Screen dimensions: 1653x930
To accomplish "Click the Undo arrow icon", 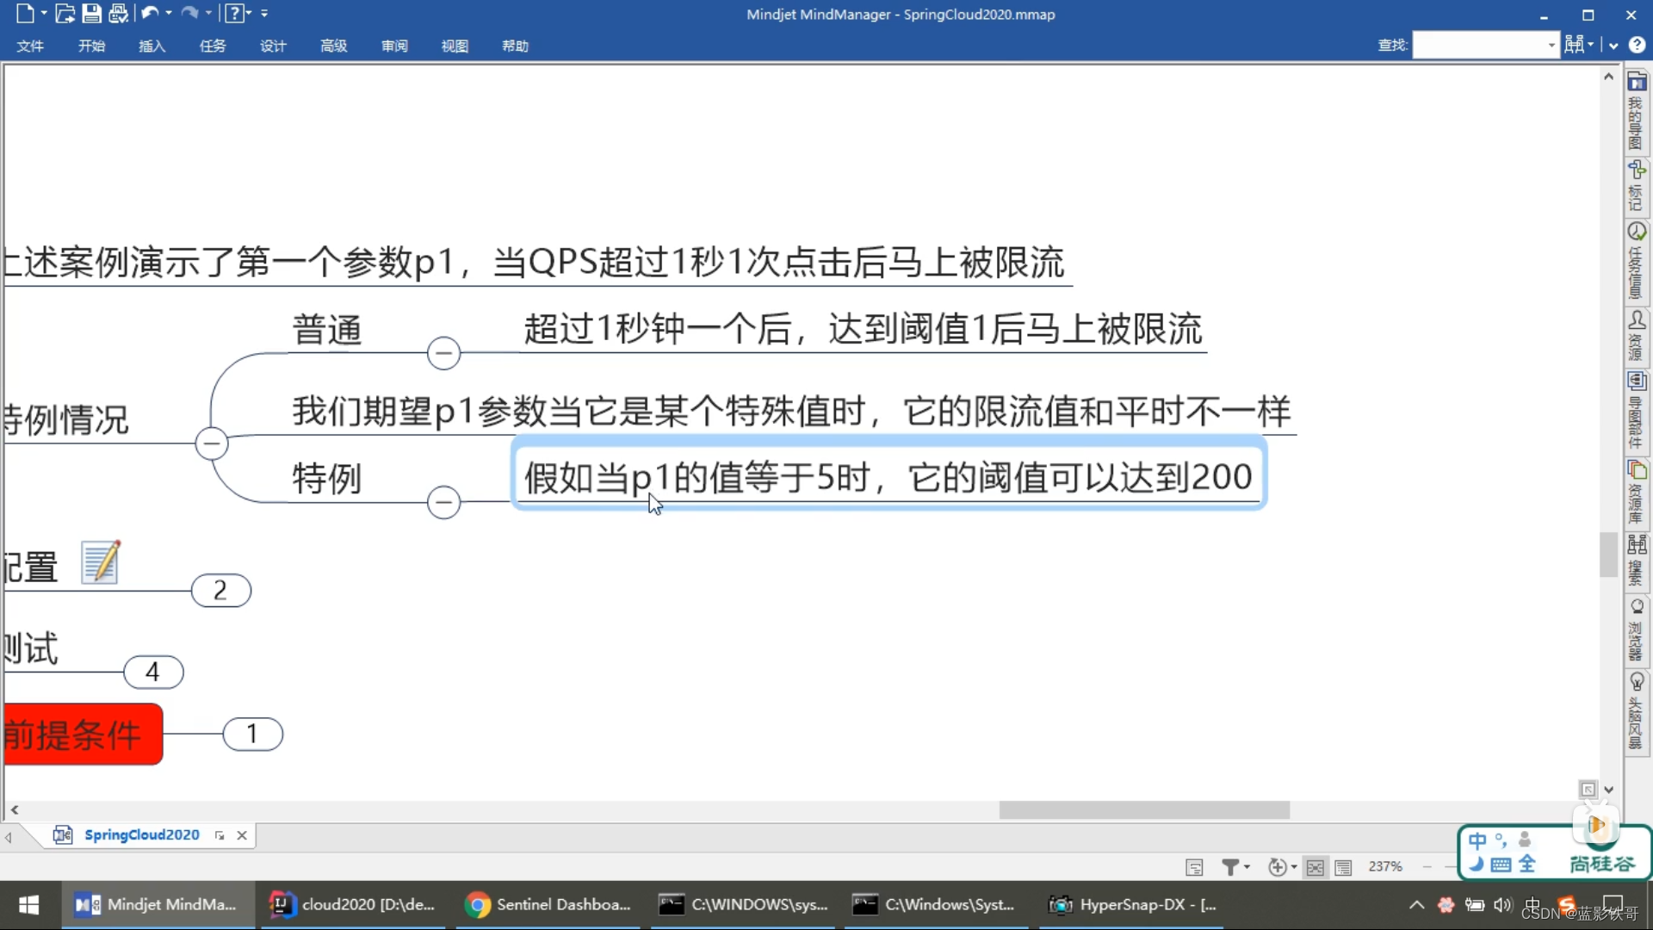I will (149, 14).
